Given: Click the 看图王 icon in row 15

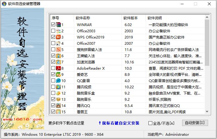Looking at the screenshot, I should (x=58, y=112).
